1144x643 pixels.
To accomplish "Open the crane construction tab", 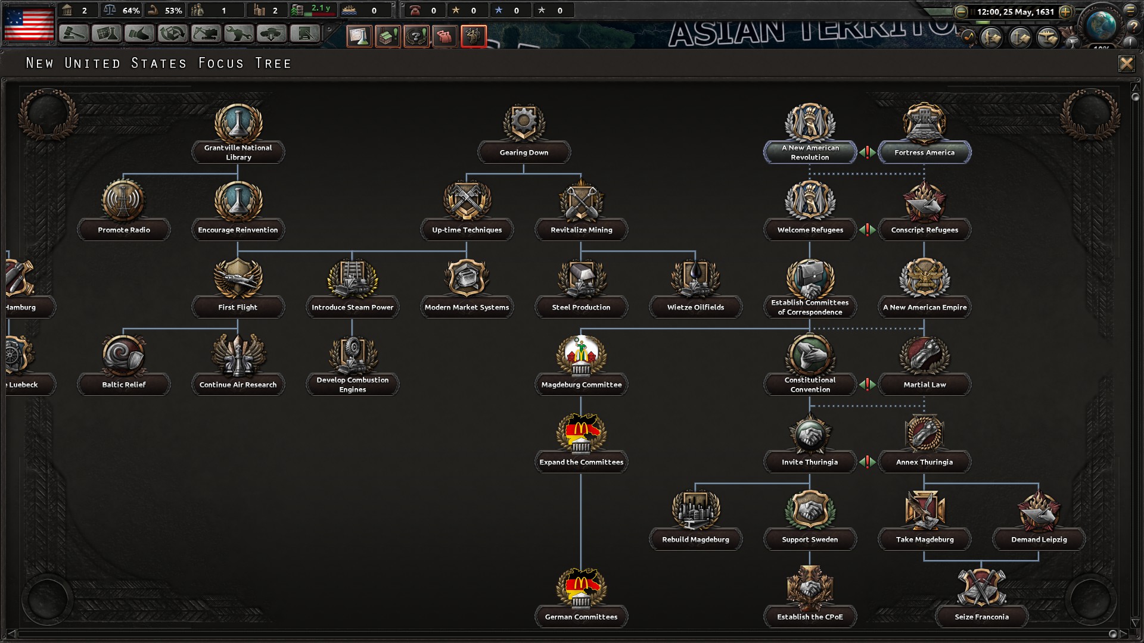I will pos(206,33).
